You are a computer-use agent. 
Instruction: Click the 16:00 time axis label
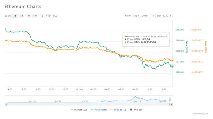[x=23, y=90]
